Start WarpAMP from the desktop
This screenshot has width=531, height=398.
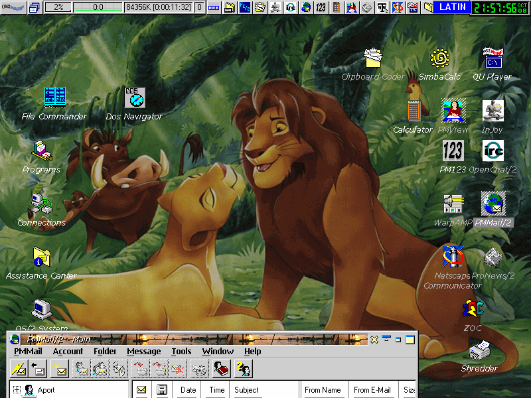click(453, 204)
